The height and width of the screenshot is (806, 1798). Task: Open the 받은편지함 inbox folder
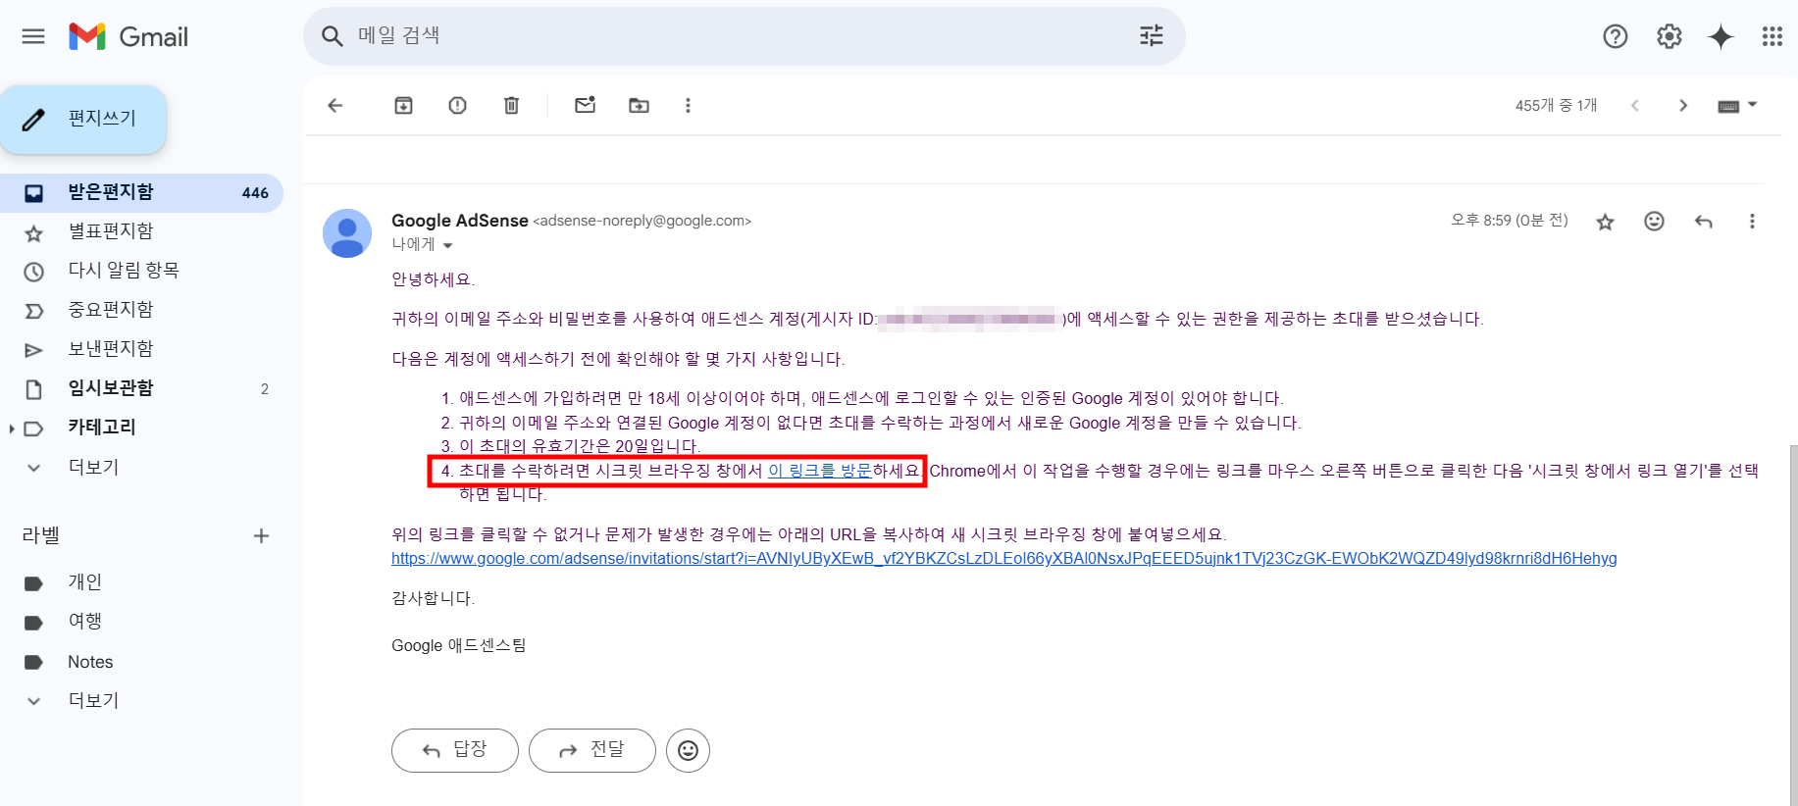pyautogui.click(x=141, y=192)
